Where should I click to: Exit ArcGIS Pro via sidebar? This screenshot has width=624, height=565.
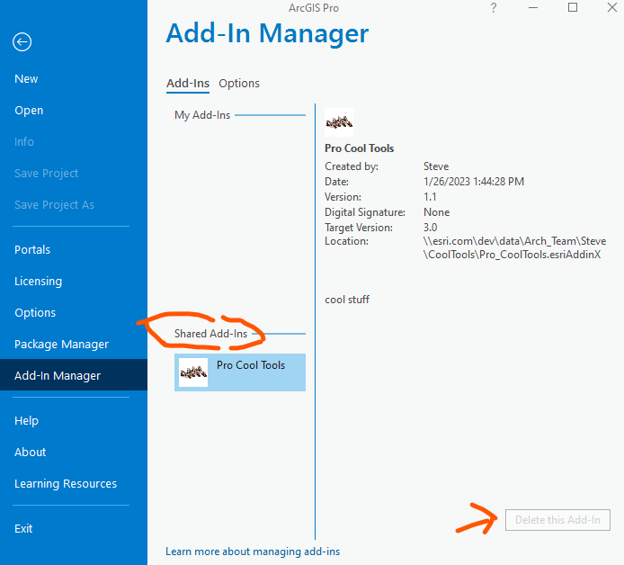coord(23,528)
